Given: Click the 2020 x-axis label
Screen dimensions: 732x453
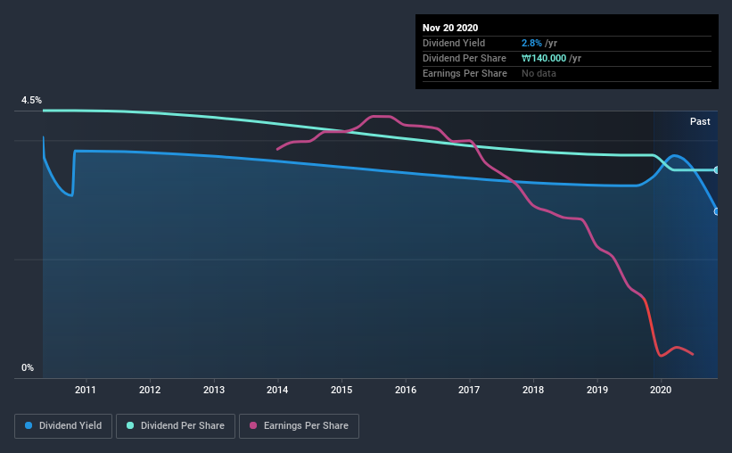Looking at the screenshot, I should (x=661, y=390).
